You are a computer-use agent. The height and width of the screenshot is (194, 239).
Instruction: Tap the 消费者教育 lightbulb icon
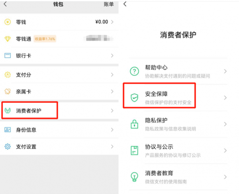pos(135,177)
